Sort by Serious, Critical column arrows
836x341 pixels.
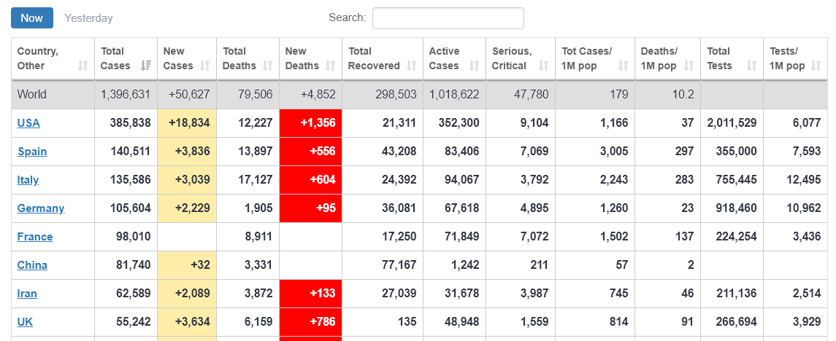543,66
